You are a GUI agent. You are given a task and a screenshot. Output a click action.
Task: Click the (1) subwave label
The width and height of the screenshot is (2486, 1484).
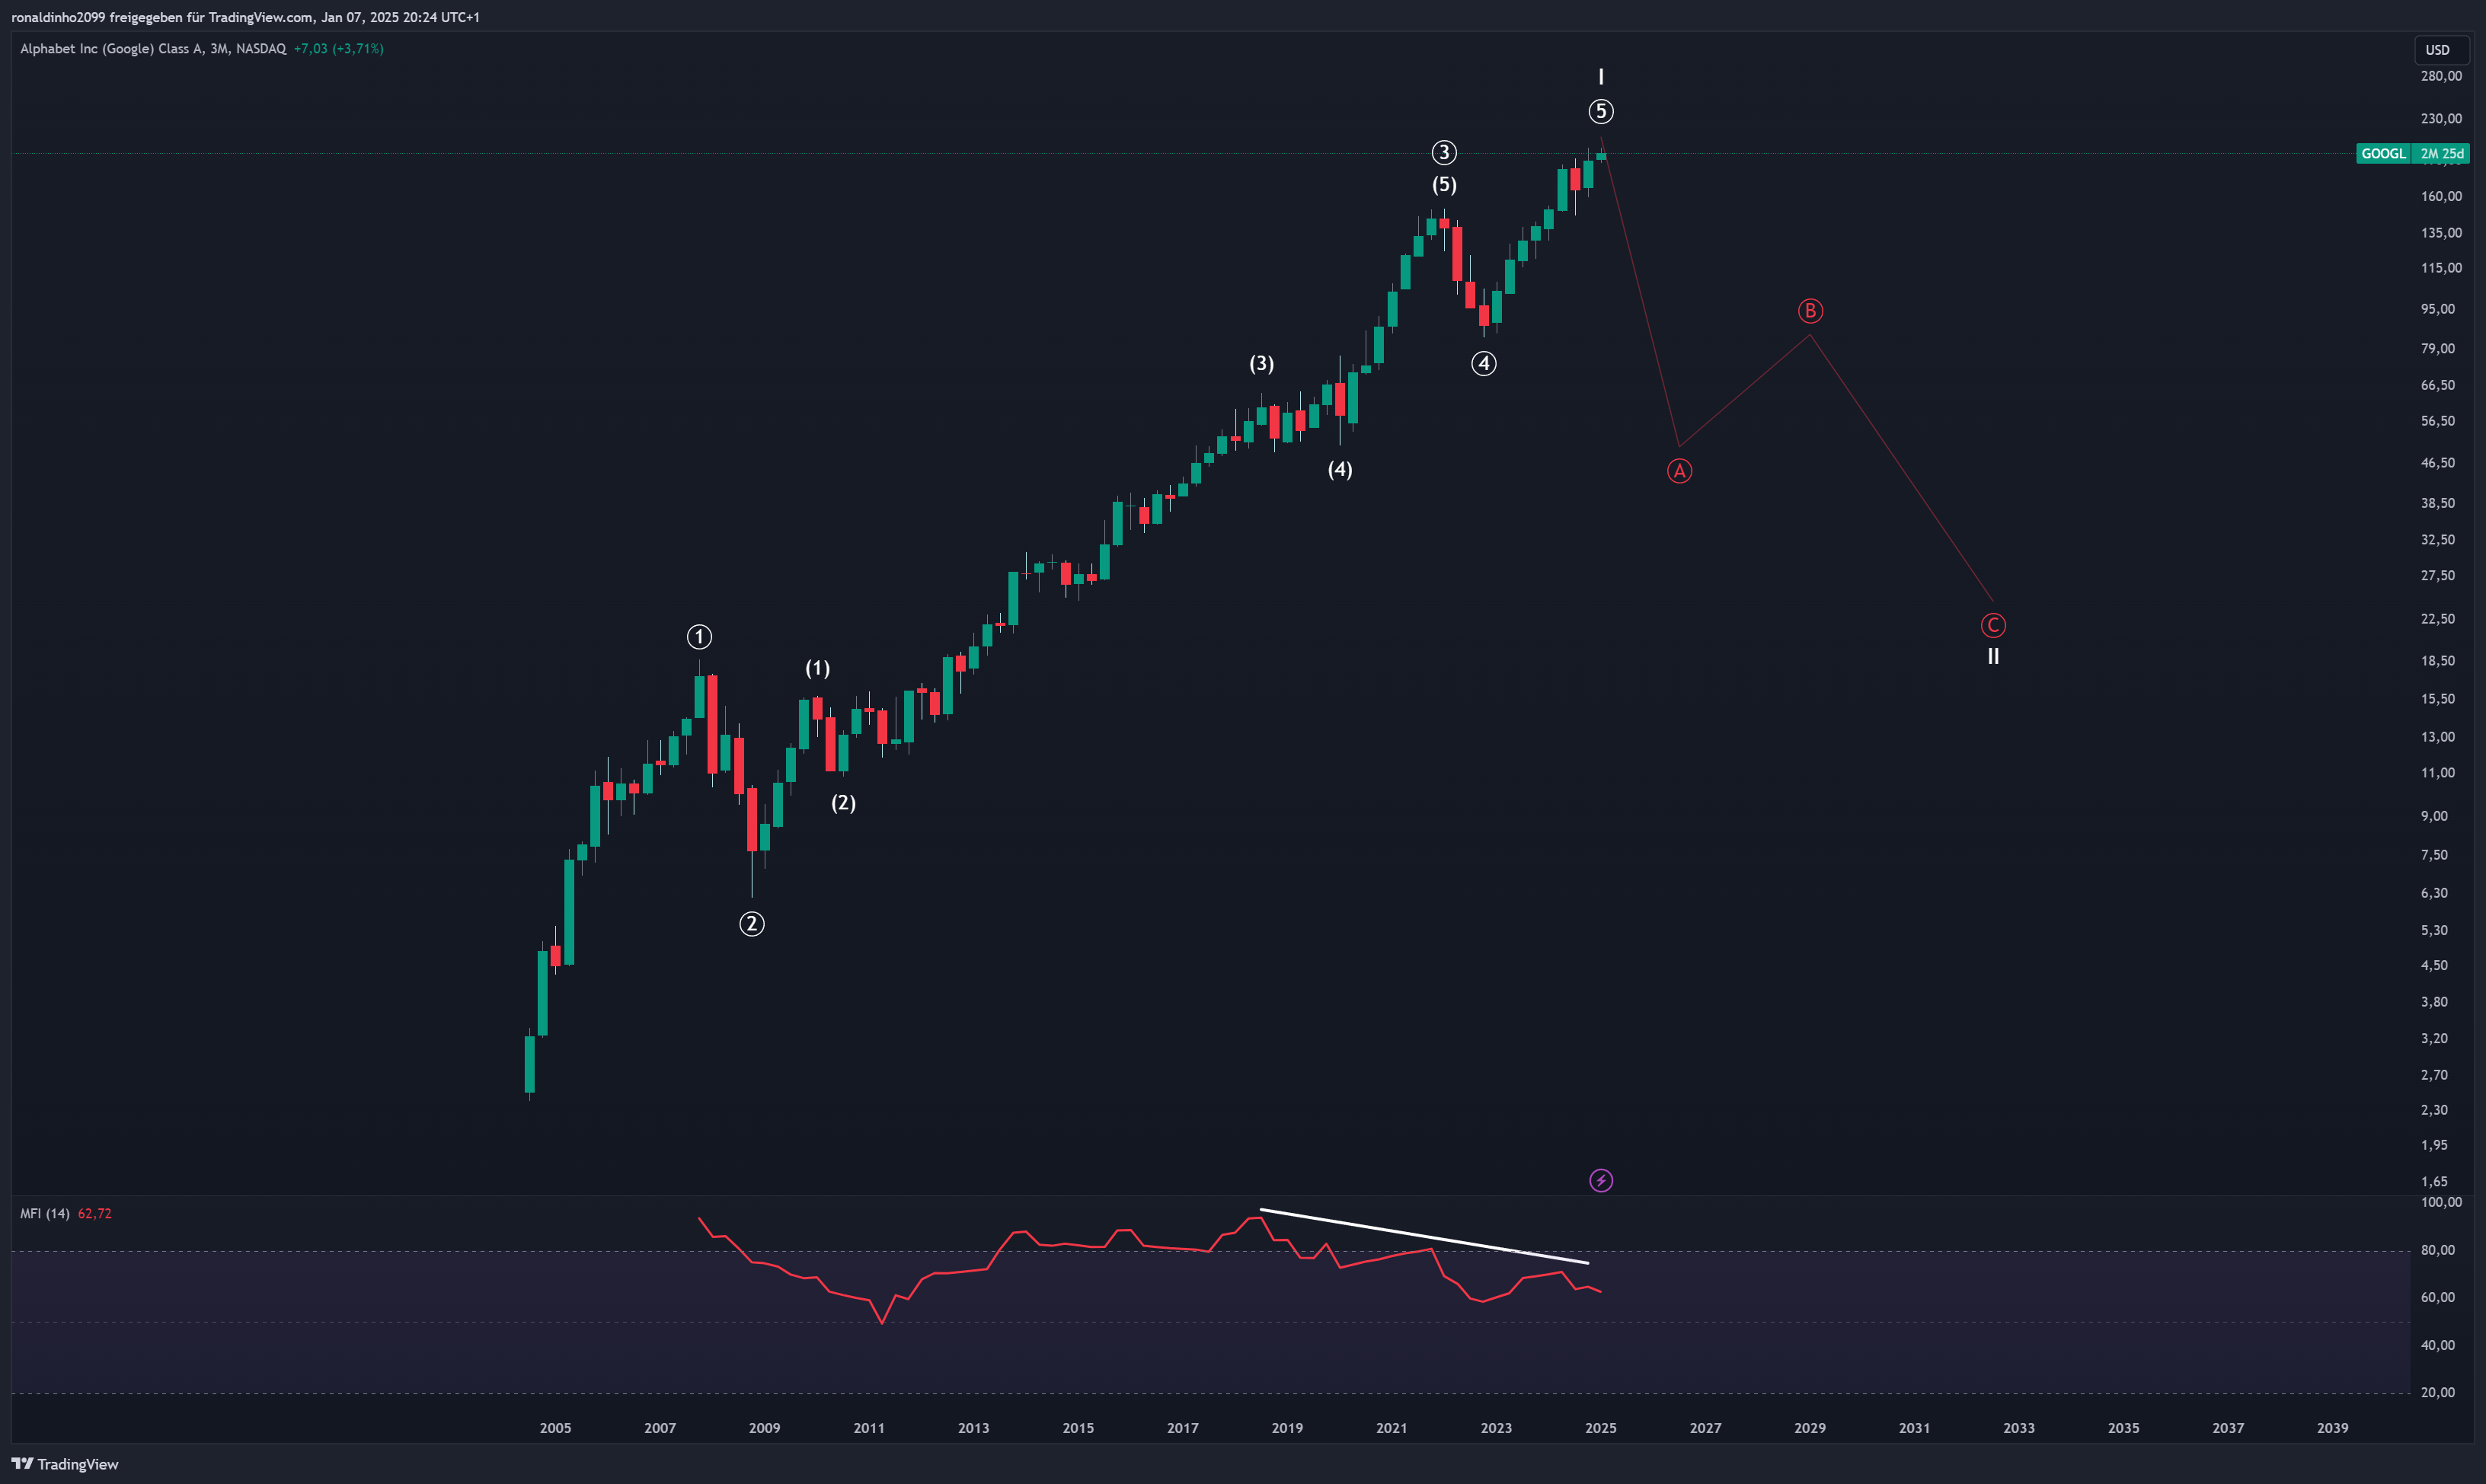point(818,668)
